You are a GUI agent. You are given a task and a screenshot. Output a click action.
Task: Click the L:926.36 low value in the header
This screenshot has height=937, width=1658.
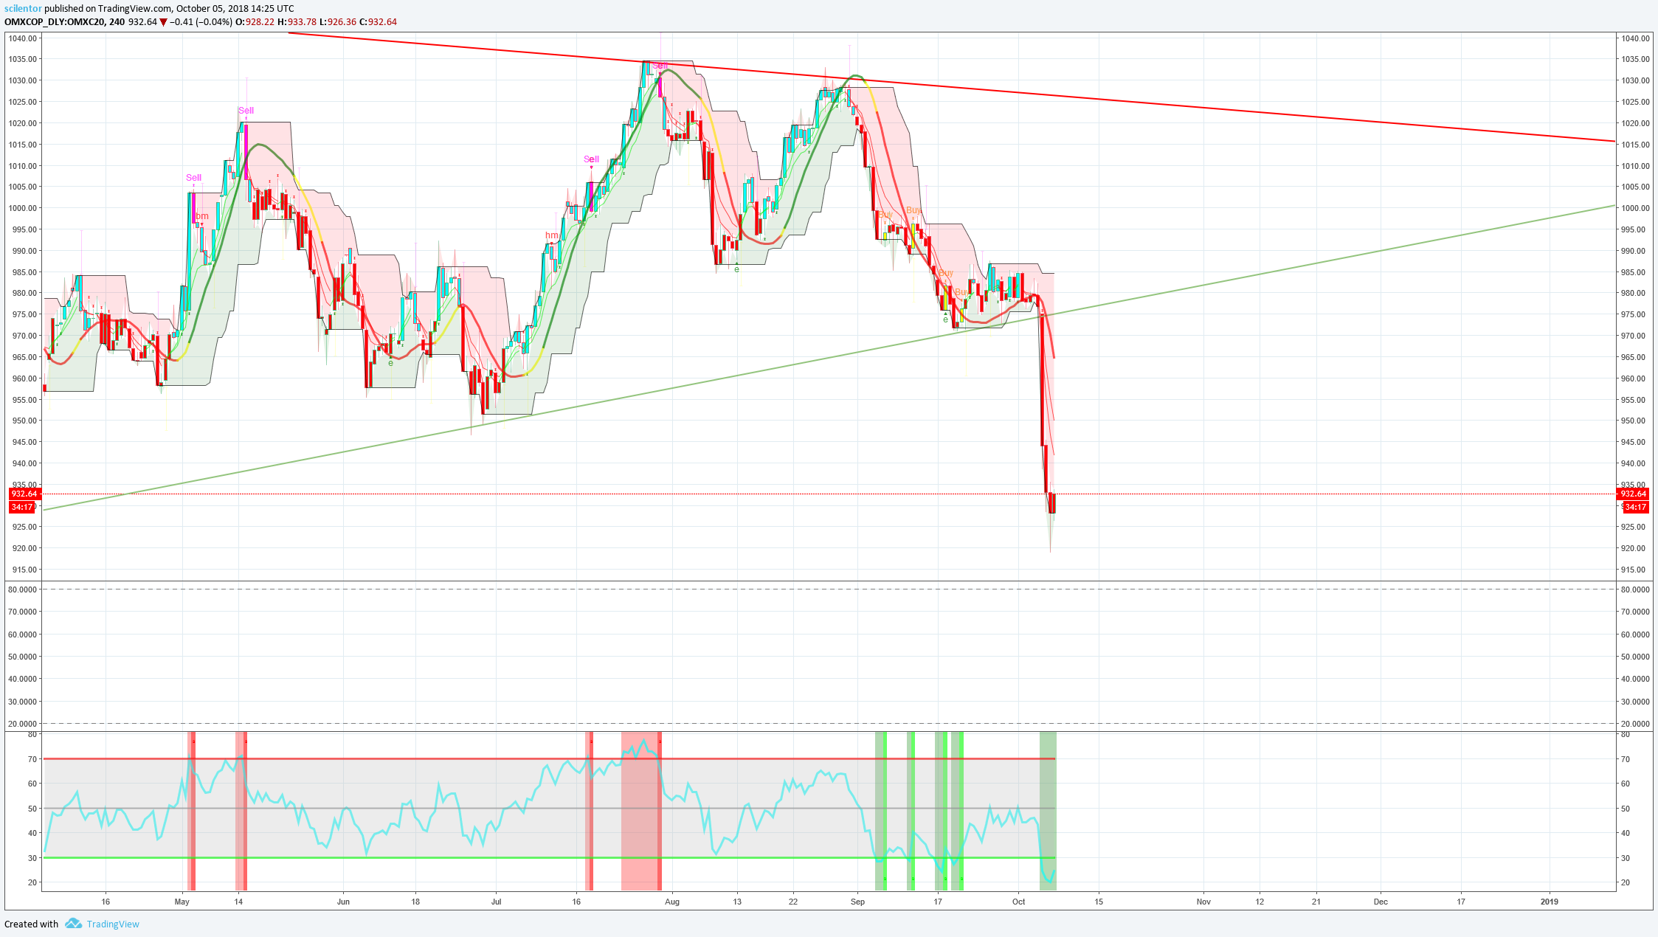coord(338,21)
